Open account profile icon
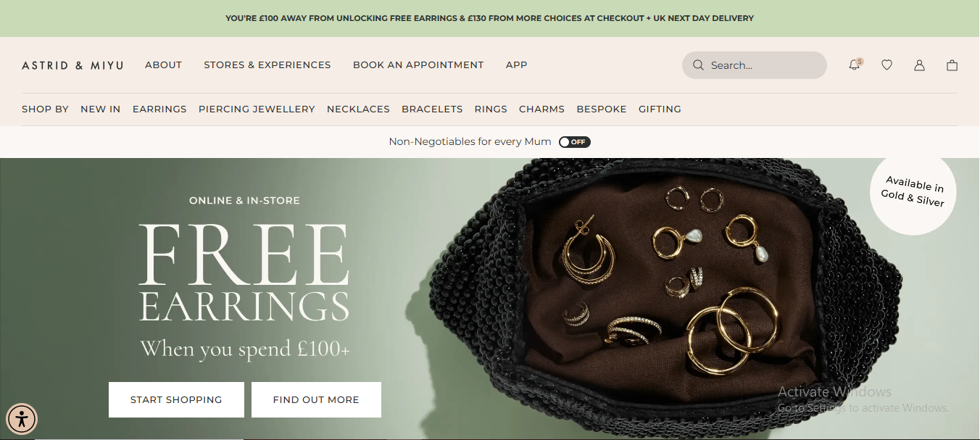980x440 pixels. click(919, 65)
